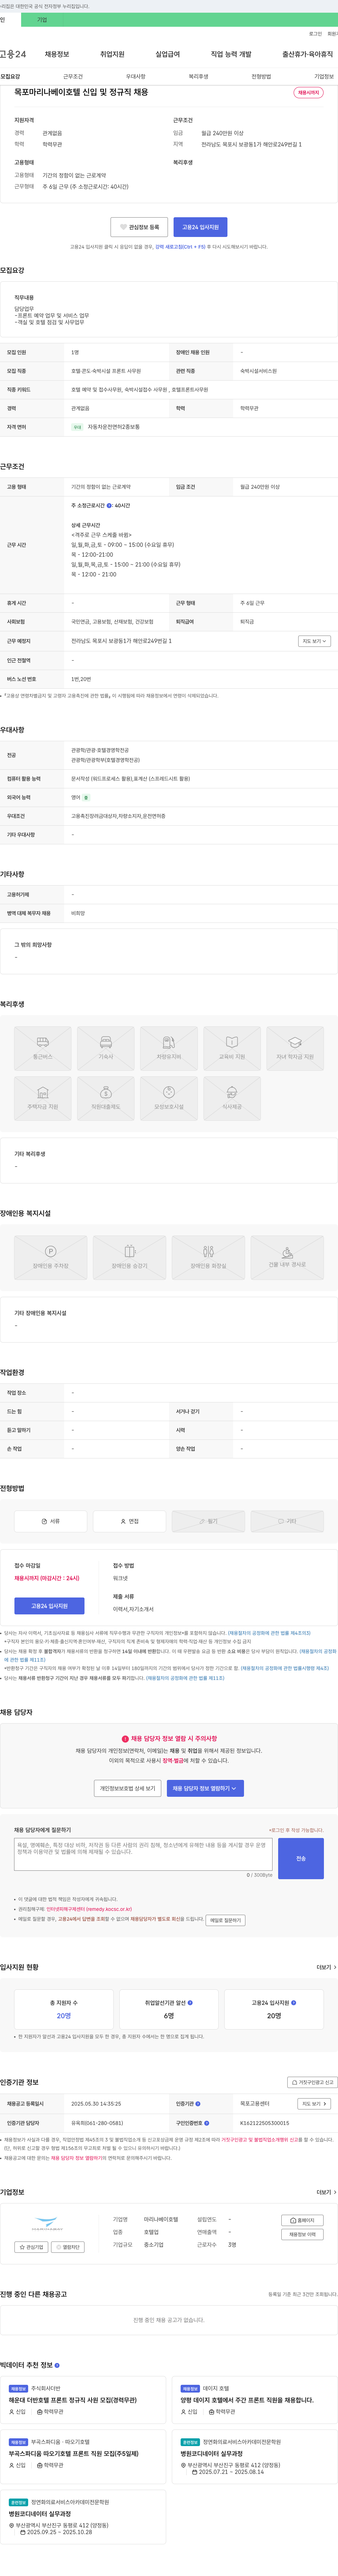
Task: Click the company logo image
Action: point(47,2224)
